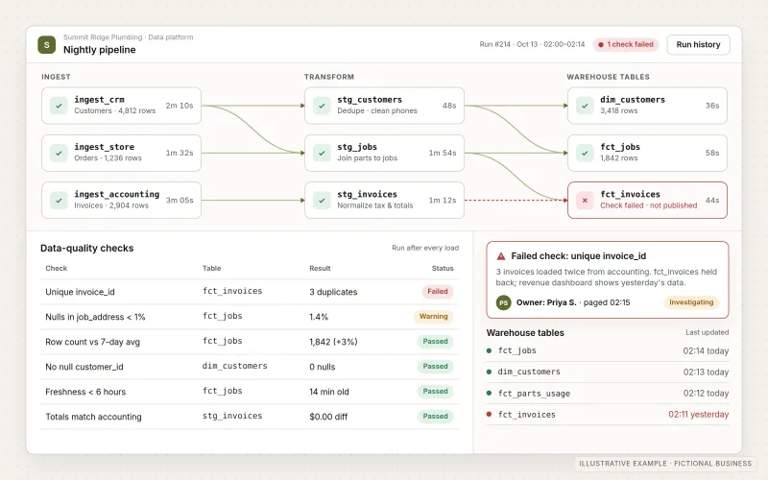Viewport: 768px width, 480px height.
Task: Click the 14 min old result cell
Action: pyautogui.click(x=329, y=392)
